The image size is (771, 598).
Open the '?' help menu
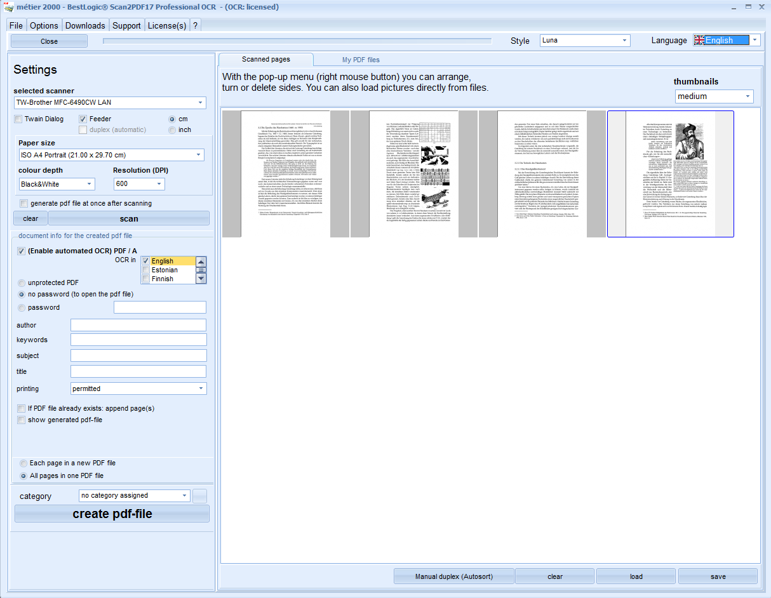[195, 25]
